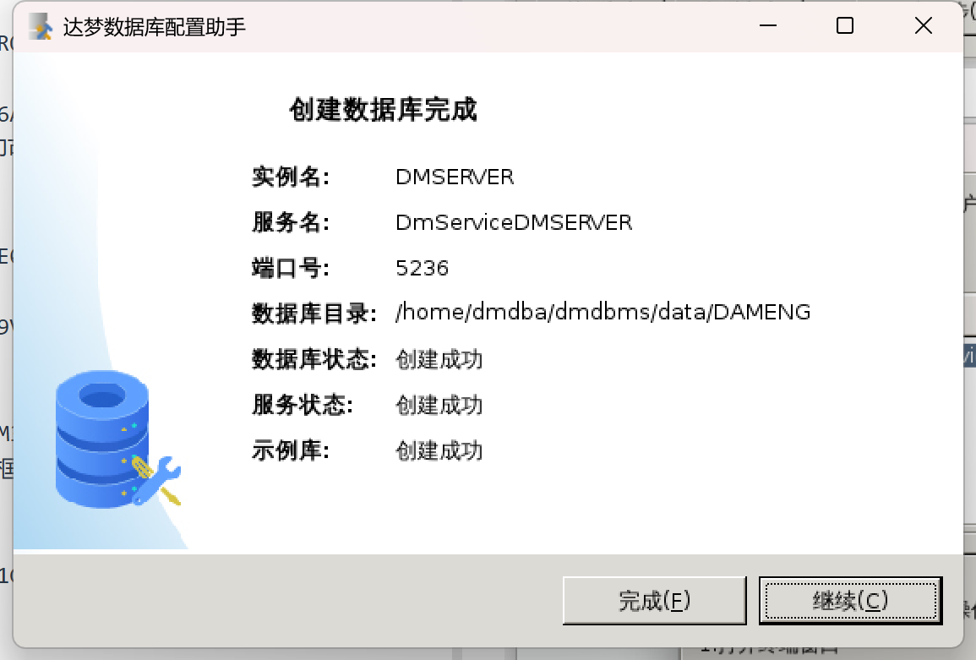976x660 pixels.
Task: Click the 完成(F) finish button
Action: pyautogui.click(x=654, y=600)
